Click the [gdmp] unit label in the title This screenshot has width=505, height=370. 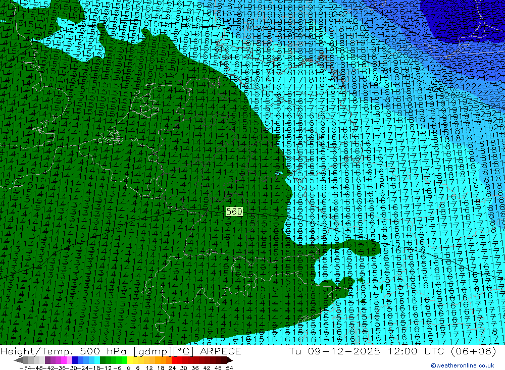pyautogui.click(x=146, y=351)
